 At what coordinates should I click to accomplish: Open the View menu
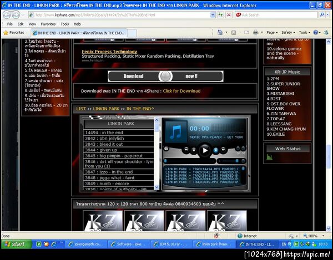32,24
